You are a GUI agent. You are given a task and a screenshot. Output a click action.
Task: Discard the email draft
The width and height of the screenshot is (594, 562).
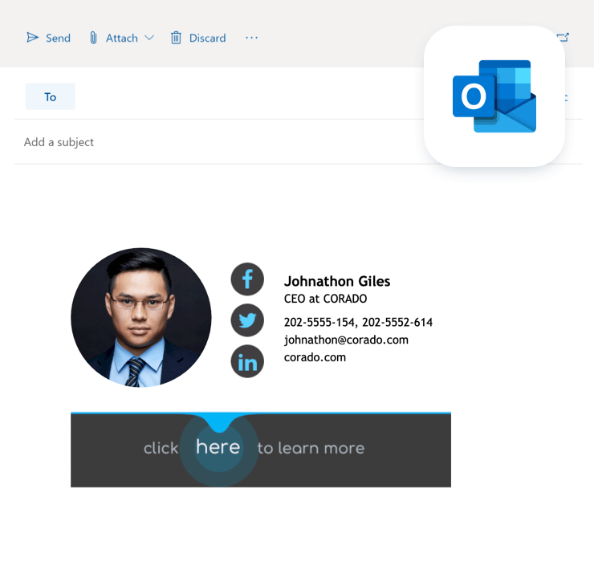tap(198, 38)
